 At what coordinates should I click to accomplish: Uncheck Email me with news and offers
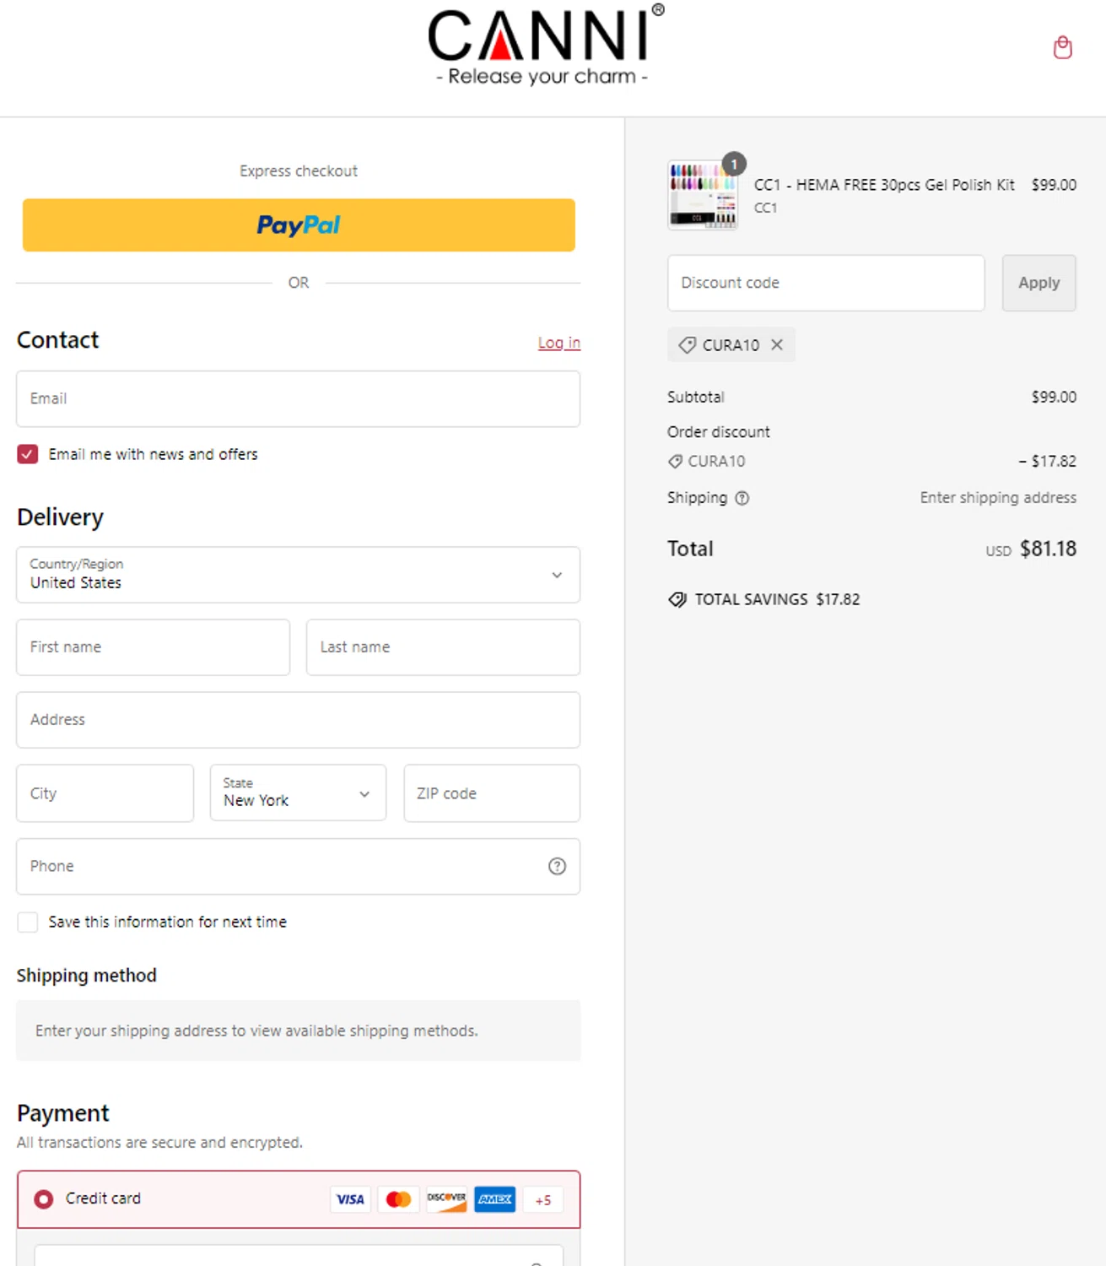(28, 454)
